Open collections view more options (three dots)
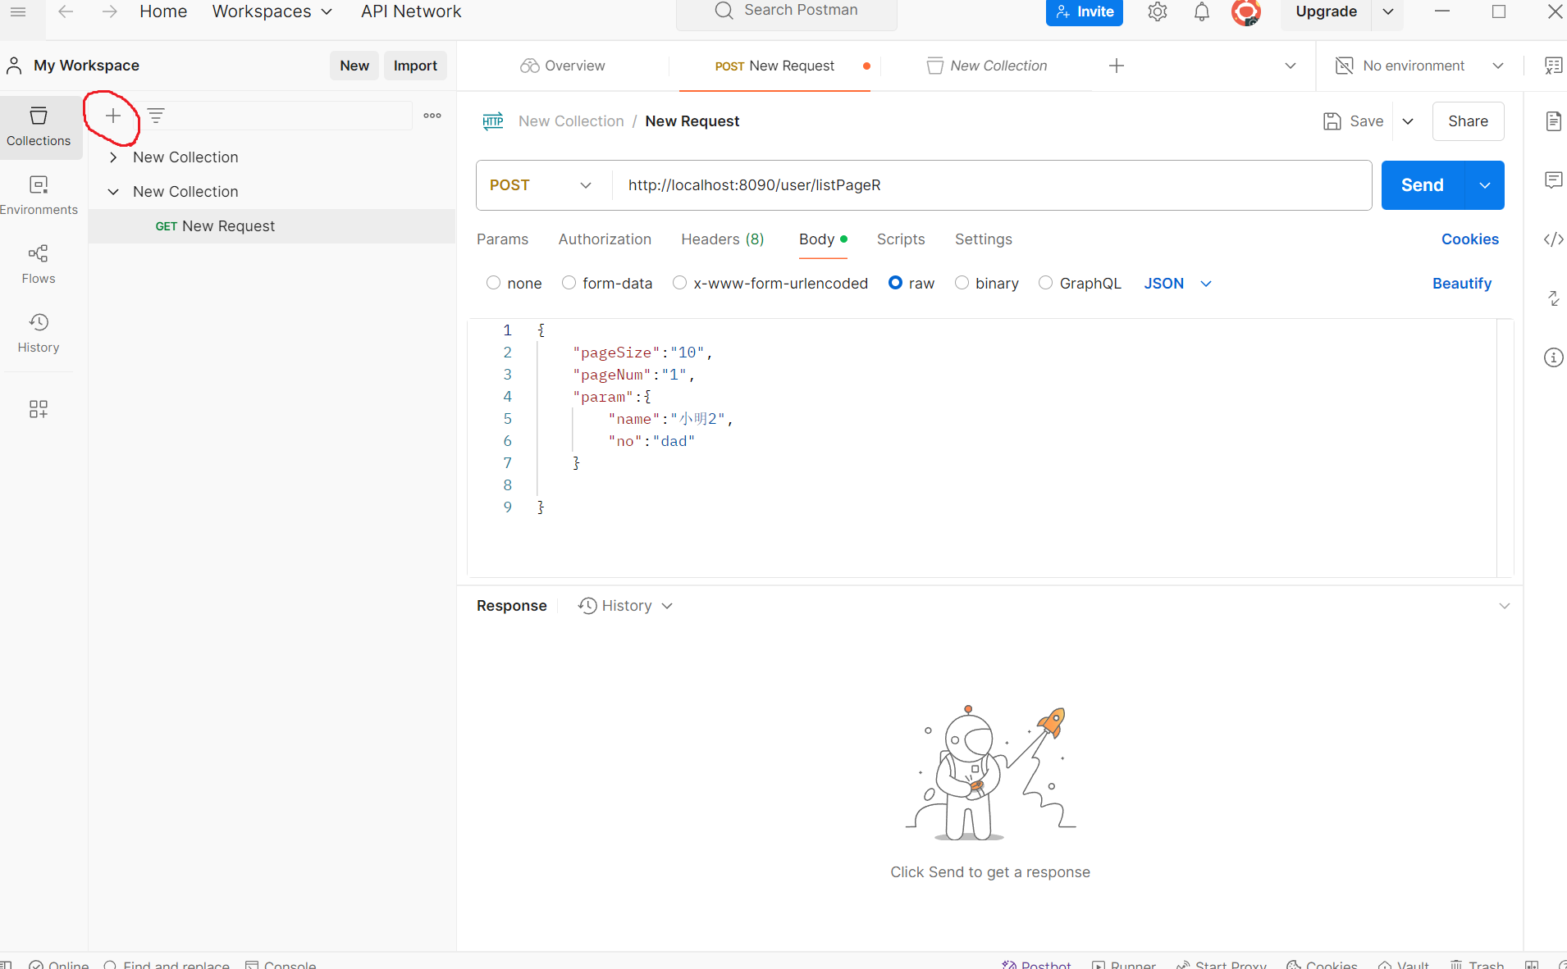 tap(432, 116)
